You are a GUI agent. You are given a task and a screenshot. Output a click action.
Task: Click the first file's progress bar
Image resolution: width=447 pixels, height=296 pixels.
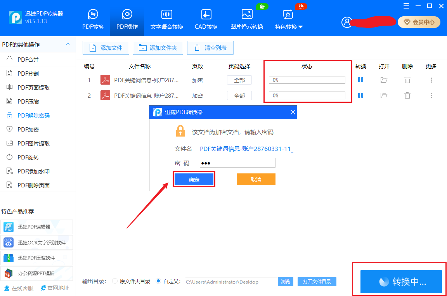pyautogui.click(x=307, y=80)
